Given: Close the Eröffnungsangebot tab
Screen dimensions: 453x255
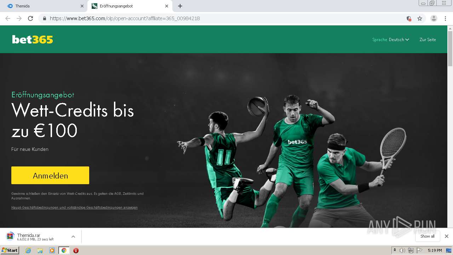Looking at the screenshot, I should coord(167,6).
